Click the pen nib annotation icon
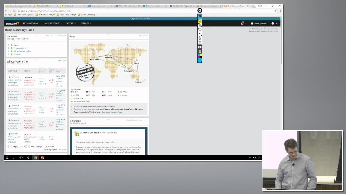This screenshot has height=194, width=346. (200, 11)
